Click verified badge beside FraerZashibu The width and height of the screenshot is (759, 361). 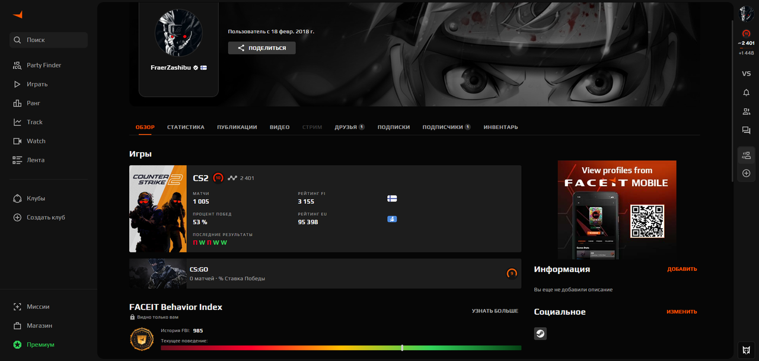click(x=196, y=68)
